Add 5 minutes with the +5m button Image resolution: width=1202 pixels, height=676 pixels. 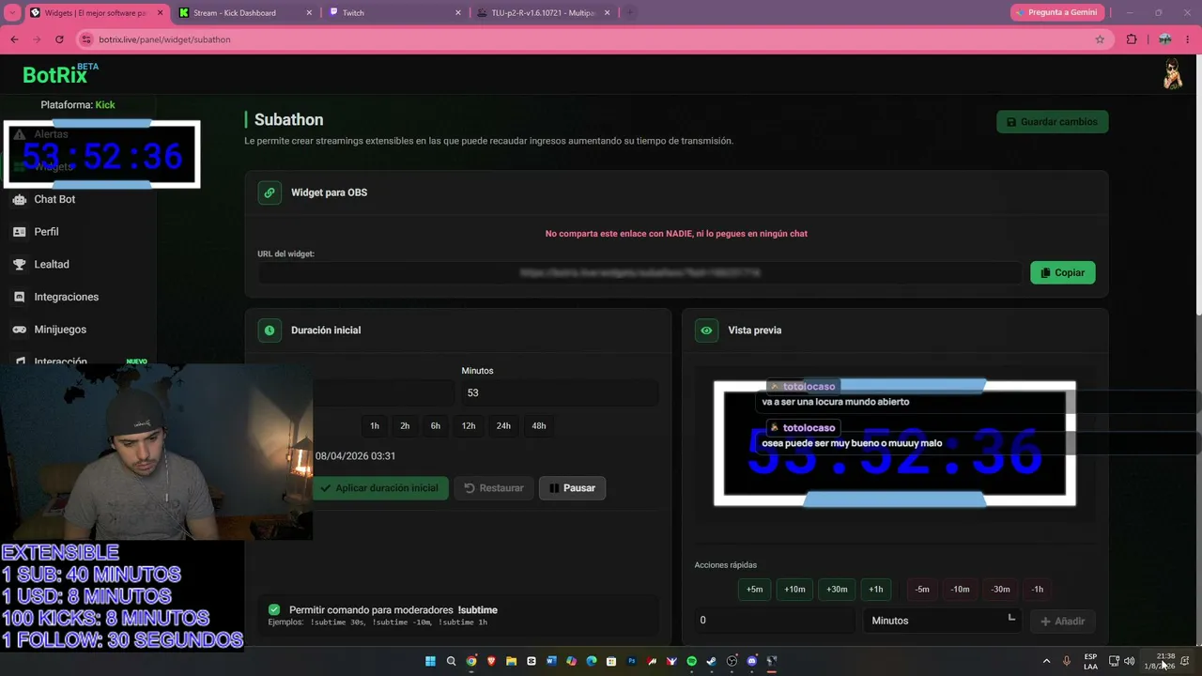754,590
